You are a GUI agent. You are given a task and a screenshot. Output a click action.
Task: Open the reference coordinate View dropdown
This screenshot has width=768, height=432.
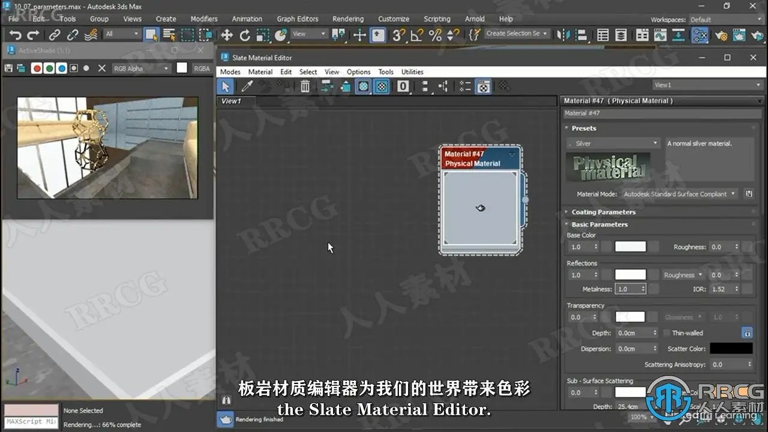pyautogui.click(x=309, y=34)
